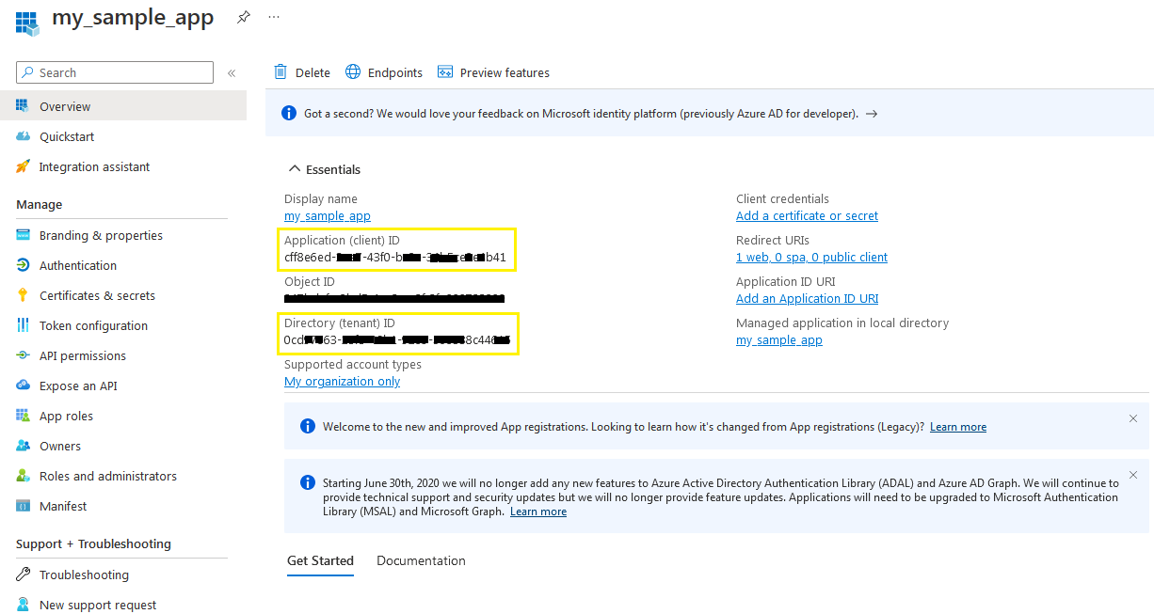
Task: Click the Authentication icon
Action: pyautogui.click(x=23, y=265)
